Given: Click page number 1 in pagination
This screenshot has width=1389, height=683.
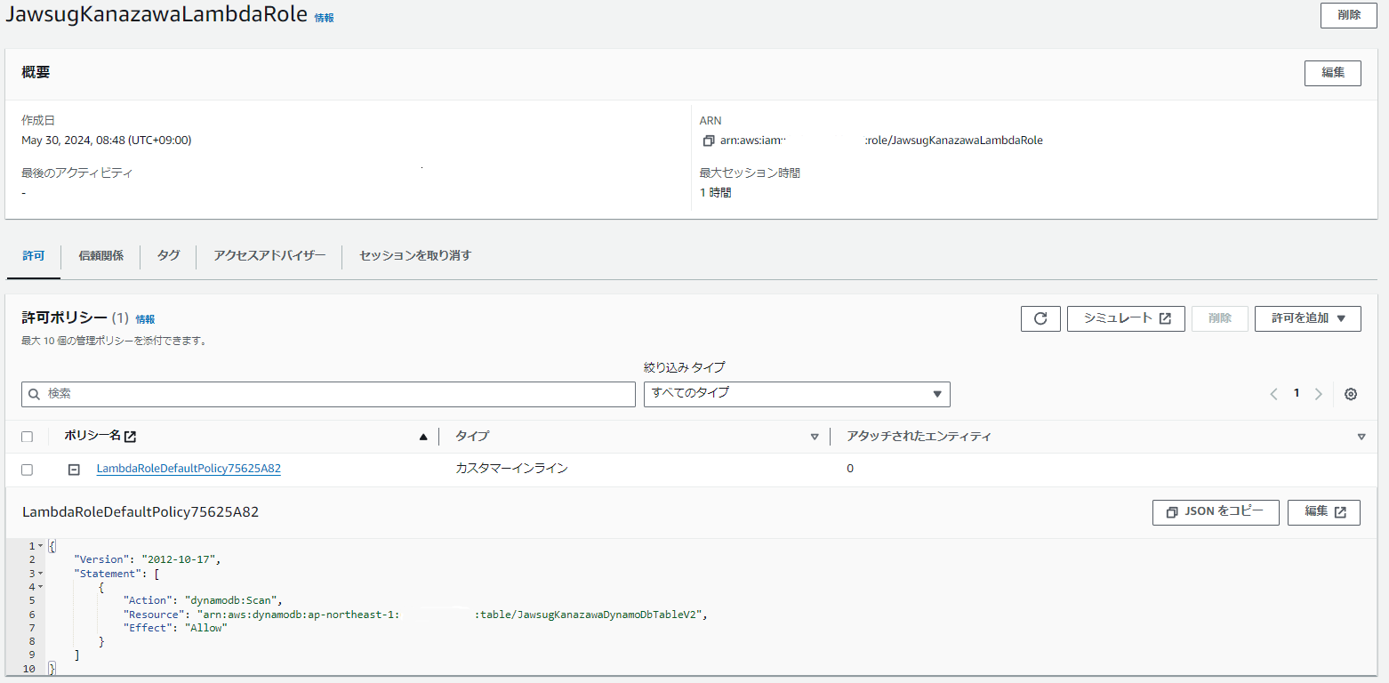Looking at the screenshot, I should (1297, 393).
